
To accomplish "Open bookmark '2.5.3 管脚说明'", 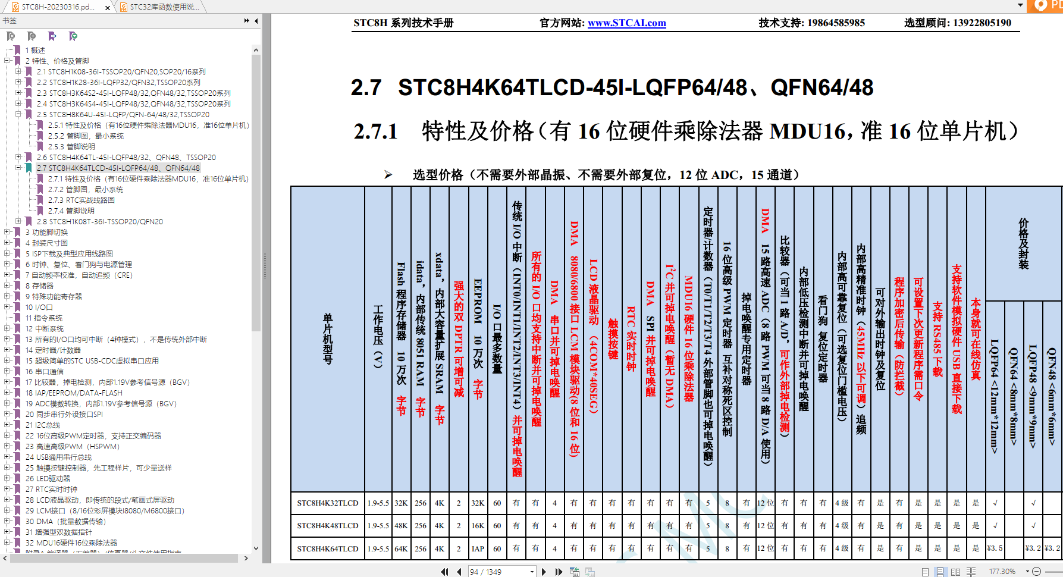I will click(71, 146).
